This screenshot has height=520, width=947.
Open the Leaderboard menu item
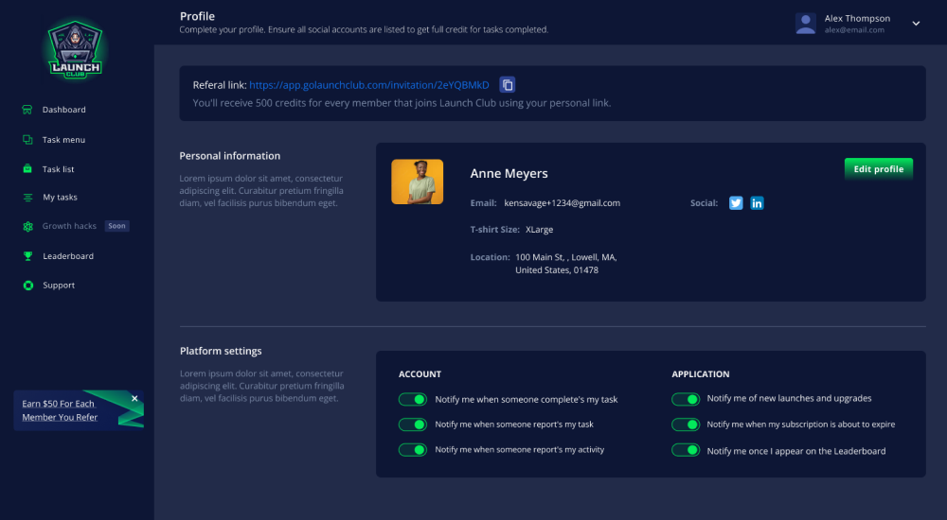click(x=68, y=256)
